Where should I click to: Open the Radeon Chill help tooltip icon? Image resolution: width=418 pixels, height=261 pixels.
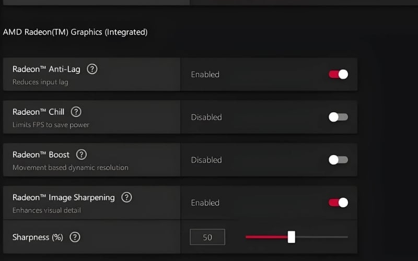76,112
